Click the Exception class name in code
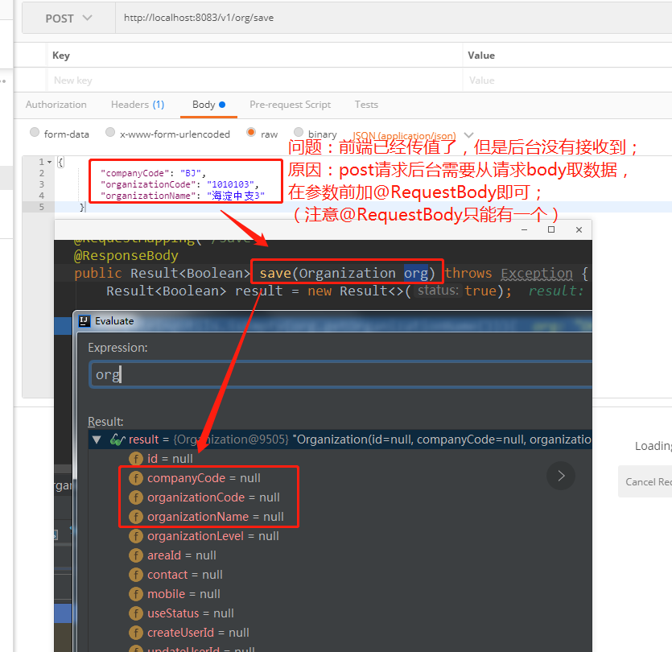Screen dimensions: 672x652 click(x=537, y=273)
